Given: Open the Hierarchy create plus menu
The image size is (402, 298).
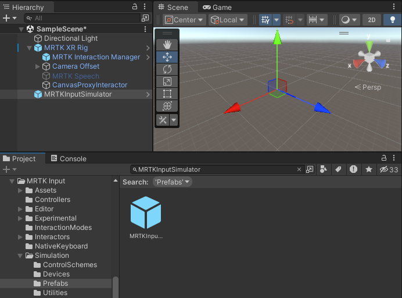Looking at the screenshot, I should pos(9,18).
